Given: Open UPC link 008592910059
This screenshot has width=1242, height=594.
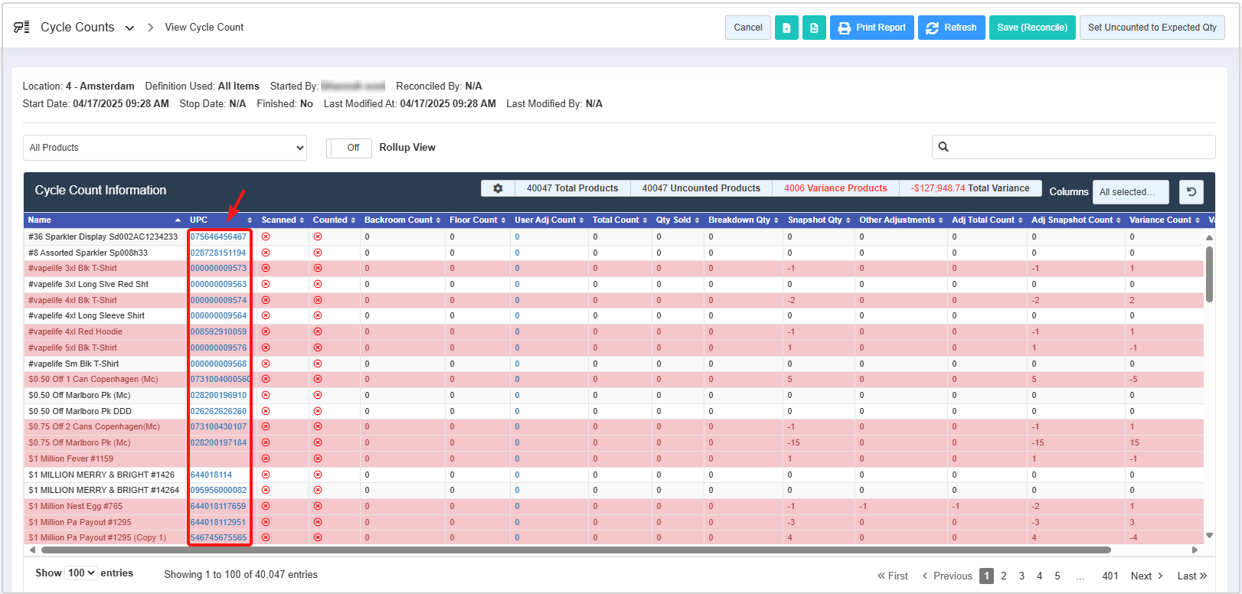Looking at the screenshot, I should tap(218, 331).
